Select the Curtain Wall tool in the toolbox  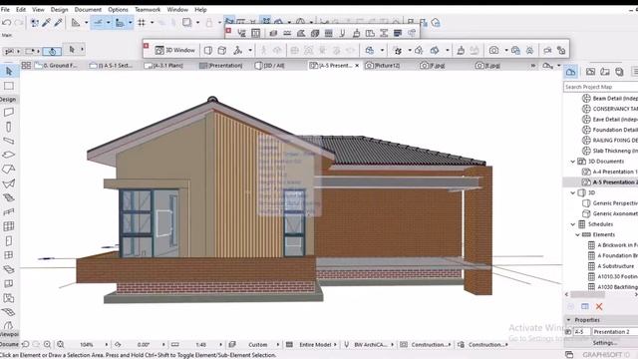click(x=9, y=226)
